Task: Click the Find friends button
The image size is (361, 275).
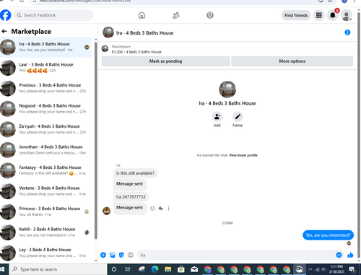Action: pos(296,15)
